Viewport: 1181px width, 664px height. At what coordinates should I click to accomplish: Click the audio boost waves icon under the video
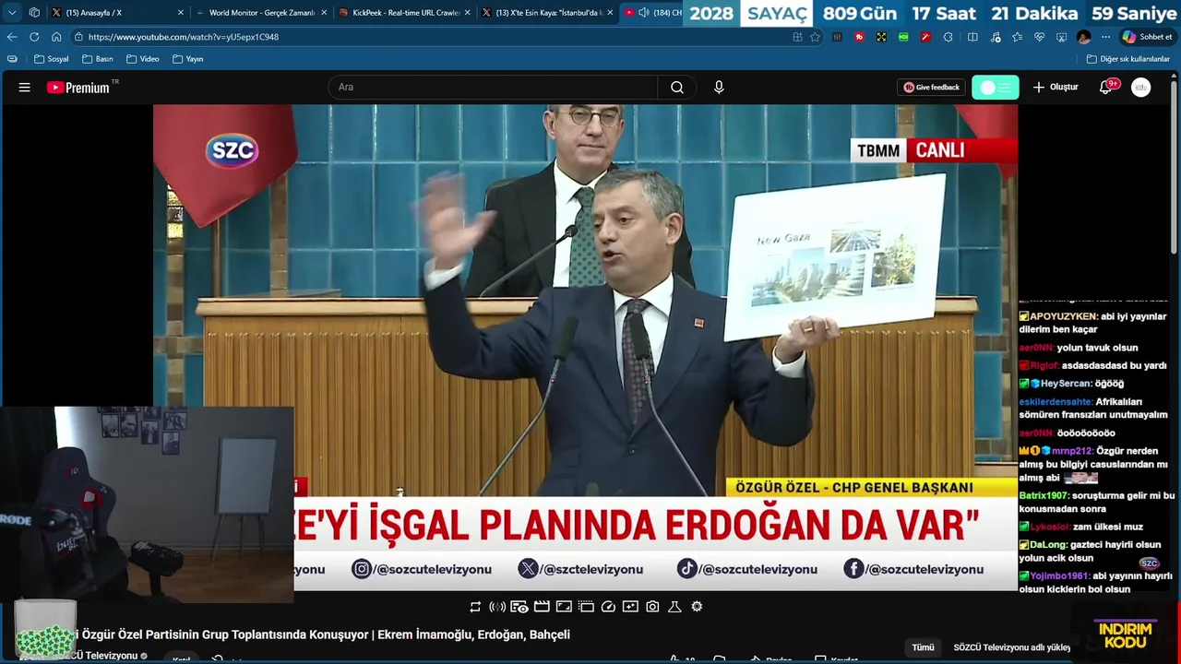(x=497, y=607)
